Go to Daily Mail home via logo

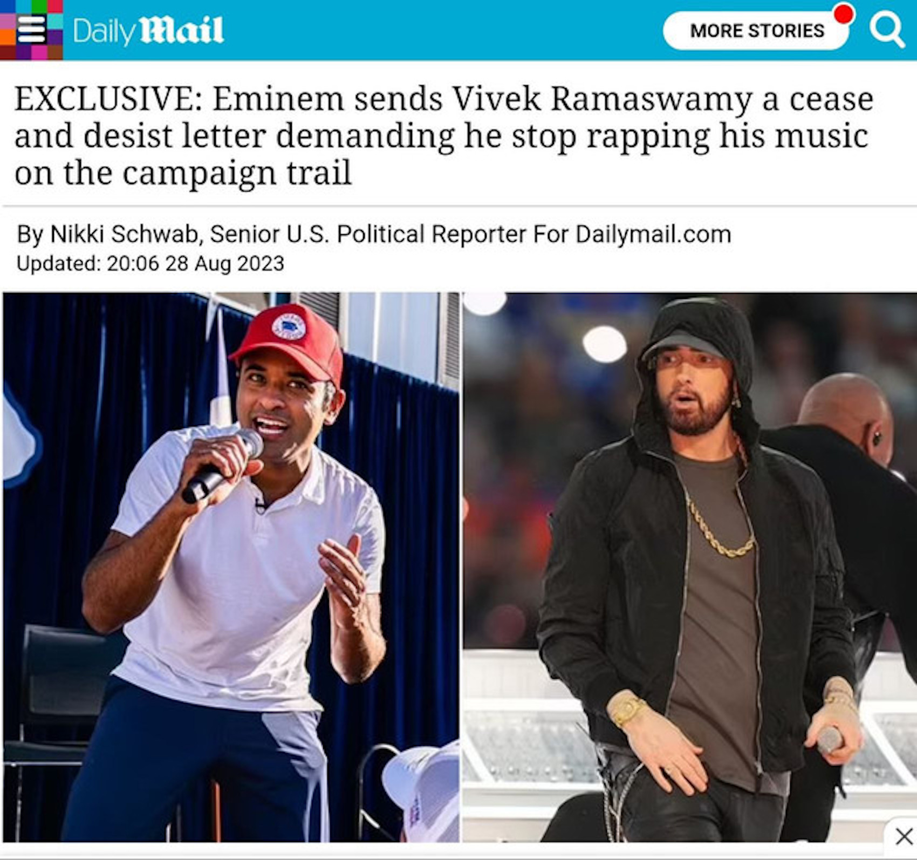[x=148, y=30]
